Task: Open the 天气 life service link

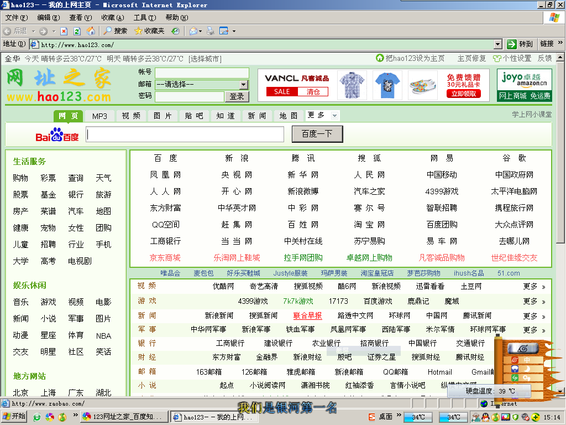Action: click(x=103, y=178)
